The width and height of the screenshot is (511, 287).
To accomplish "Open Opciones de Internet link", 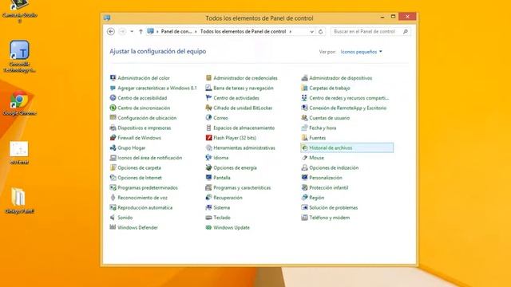I will tap(140, 178).
